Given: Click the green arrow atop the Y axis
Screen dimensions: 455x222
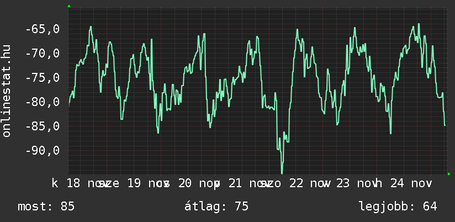Looking at the screenshot, I should tap(68, 6).
